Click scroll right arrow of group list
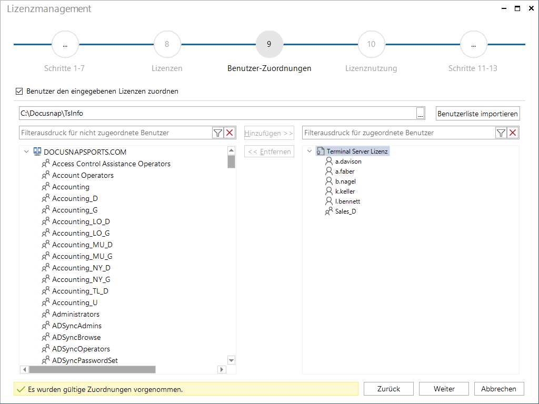The image size is (539, 404). click(222, 369)
